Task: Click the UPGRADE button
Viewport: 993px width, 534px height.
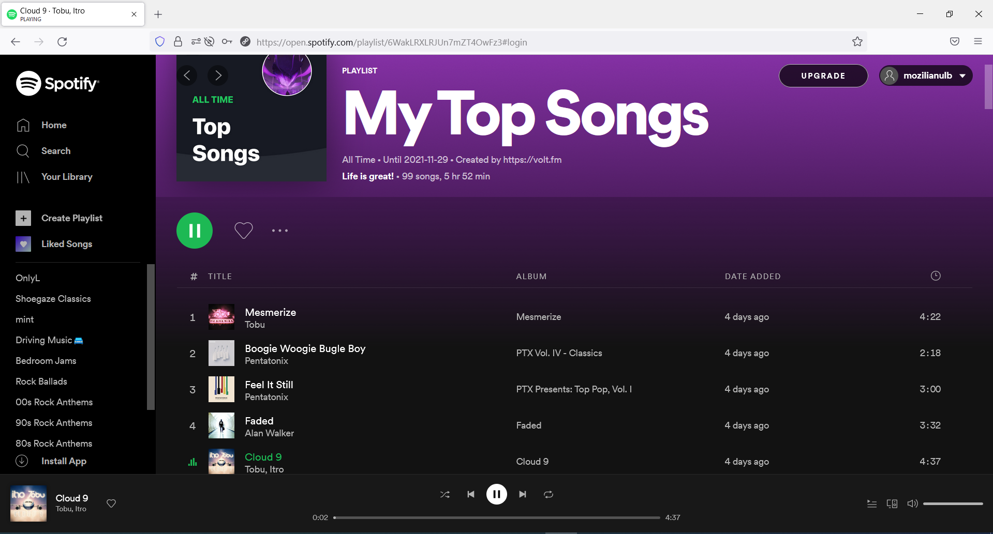Action: coord(823,75)
